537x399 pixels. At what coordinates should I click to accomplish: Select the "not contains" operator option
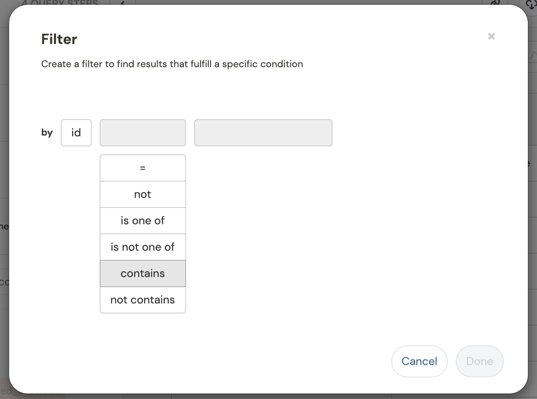pyautogui.click(x=142, y=300)
